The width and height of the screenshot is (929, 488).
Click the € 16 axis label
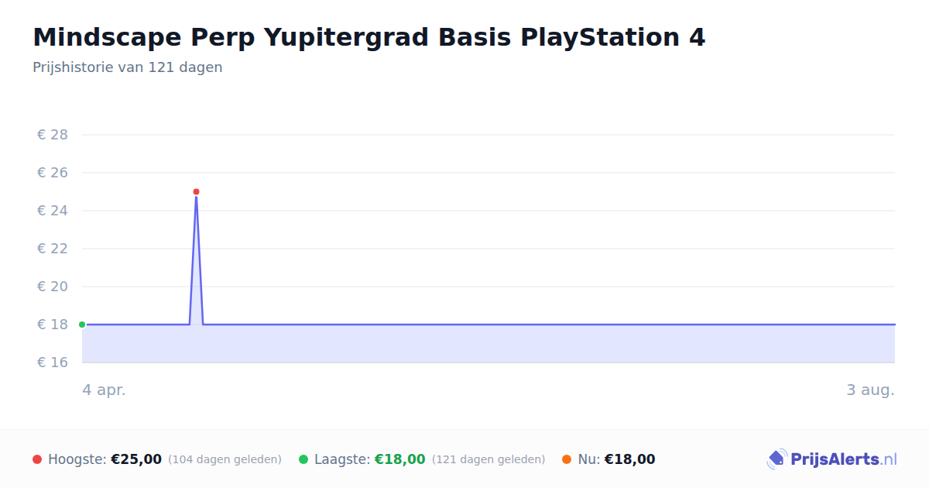click(x=53, y=363)
